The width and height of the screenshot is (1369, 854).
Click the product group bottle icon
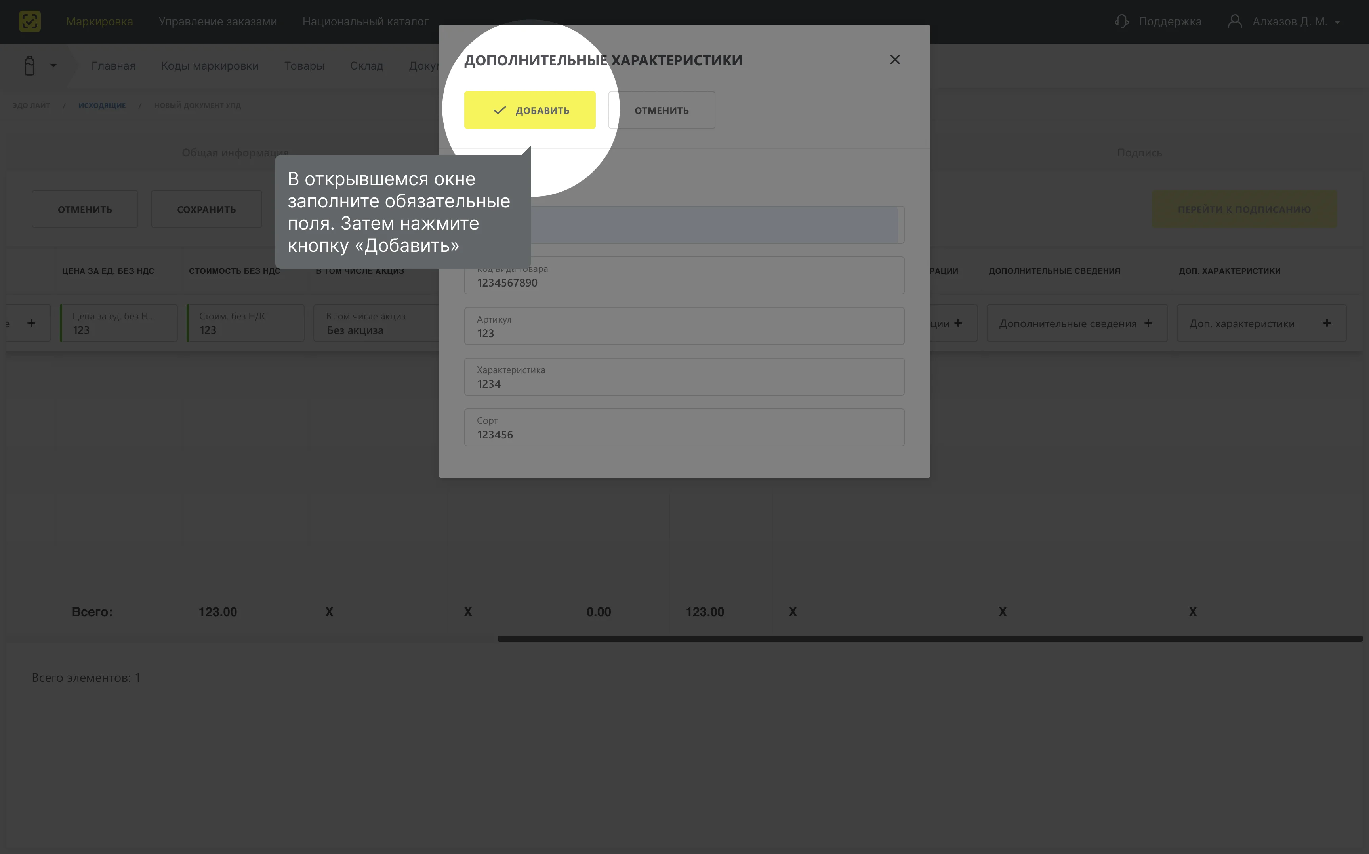(x=29, y=66)
